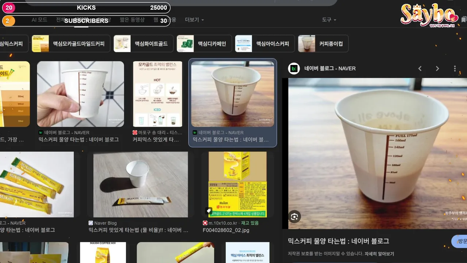
Task: Click product tag icon on Maxim box image
Action: point(208,211)
